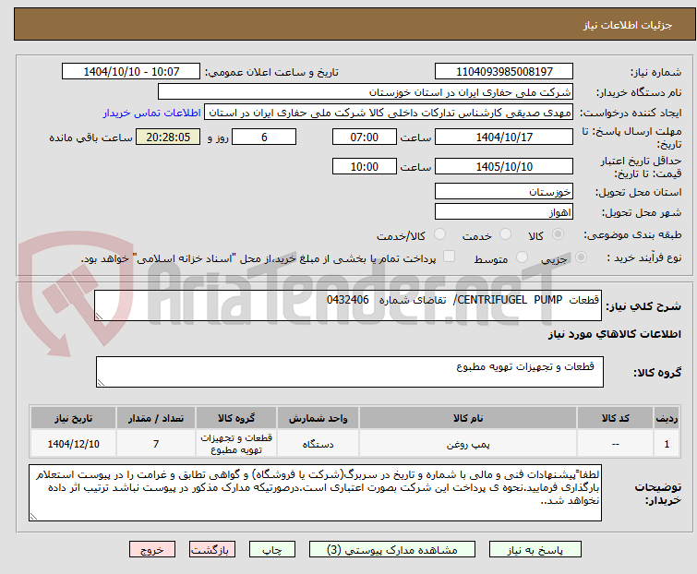This screenshot has width=697, height=574.
Task: Click the کد کالا column header
Action: pos(615,418)
